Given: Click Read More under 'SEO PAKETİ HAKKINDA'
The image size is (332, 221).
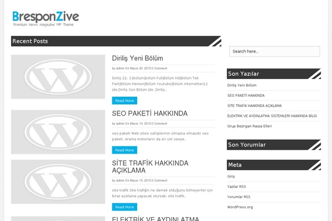Looking at the screenshot, I should pyautogui.click(x=124, y=150).
